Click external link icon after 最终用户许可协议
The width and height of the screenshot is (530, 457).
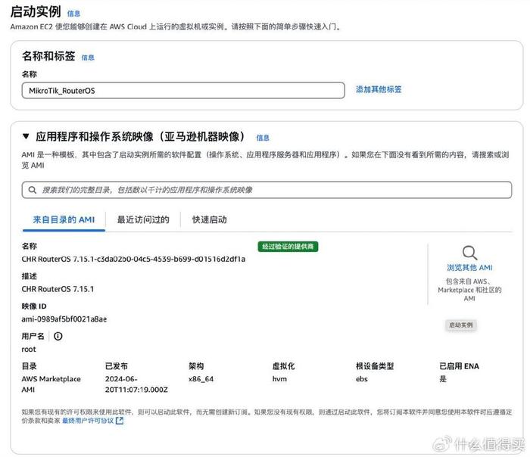click(x=120, y=421)
